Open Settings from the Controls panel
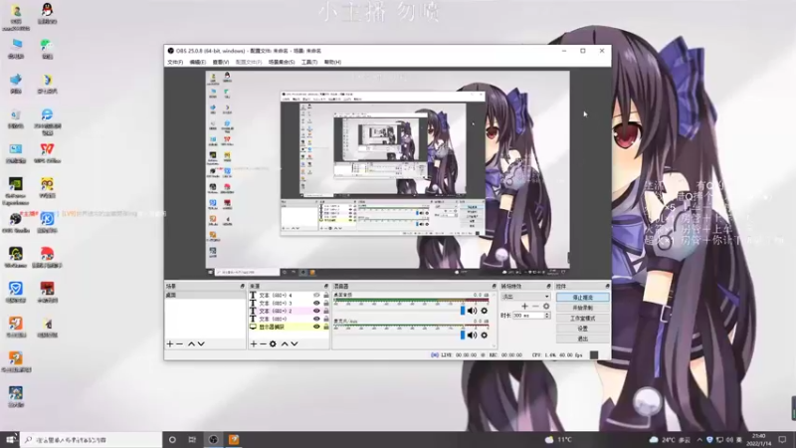 (x=582, y=329)
